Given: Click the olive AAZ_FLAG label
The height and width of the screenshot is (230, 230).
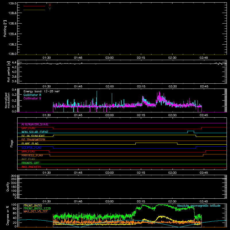Looking at the screenshot, I should click(x=28, y=159).
